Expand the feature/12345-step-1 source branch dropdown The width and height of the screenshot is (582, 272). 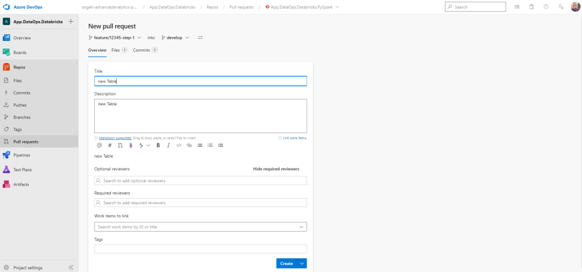(115, 38)
